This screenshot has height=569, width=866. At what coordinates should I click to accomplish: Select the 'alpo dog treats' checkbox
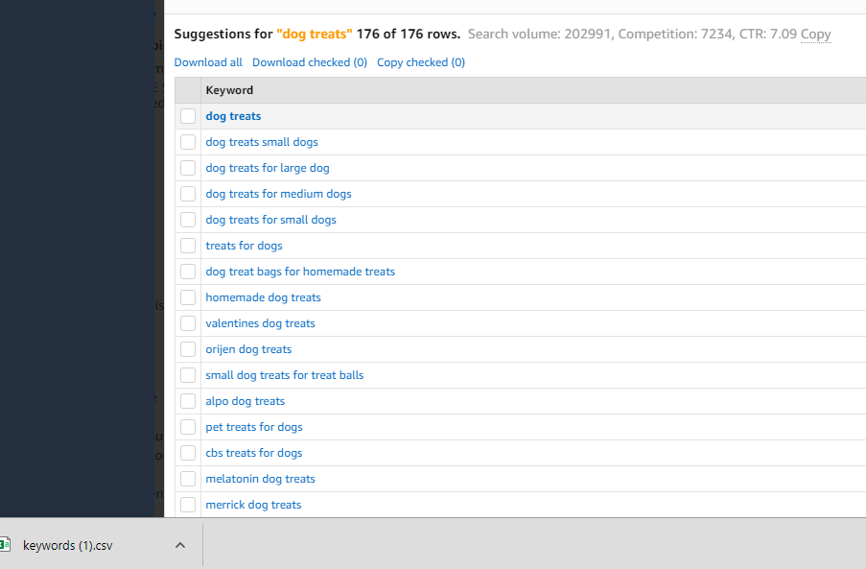[x=188, y=401]
